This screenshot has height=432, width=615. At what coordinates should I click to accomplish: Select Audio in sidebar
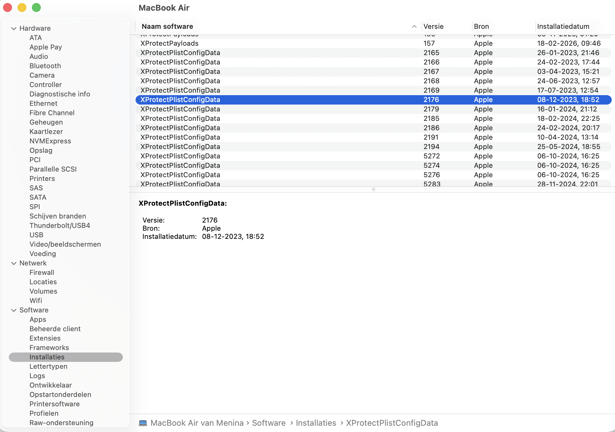click(x=39, y=57)
